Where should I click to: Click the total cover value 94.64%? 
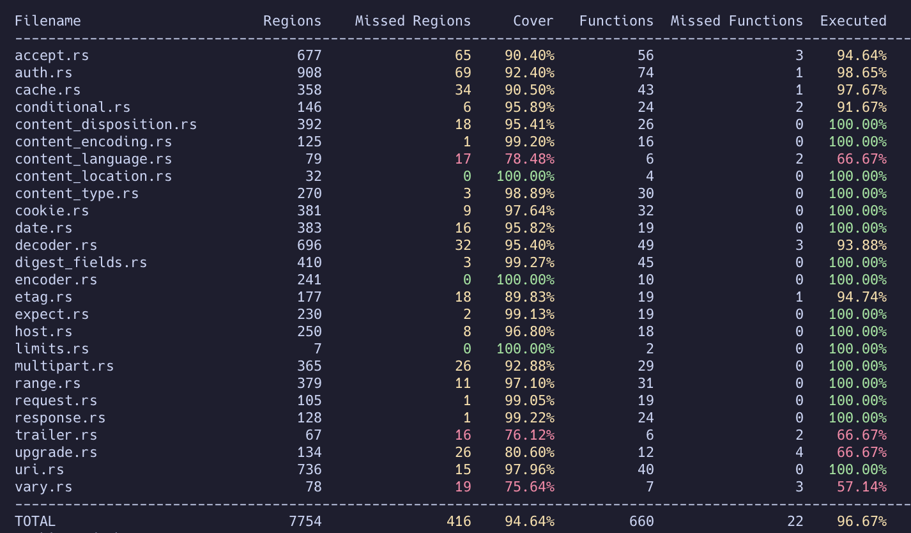tap(530, 521)
